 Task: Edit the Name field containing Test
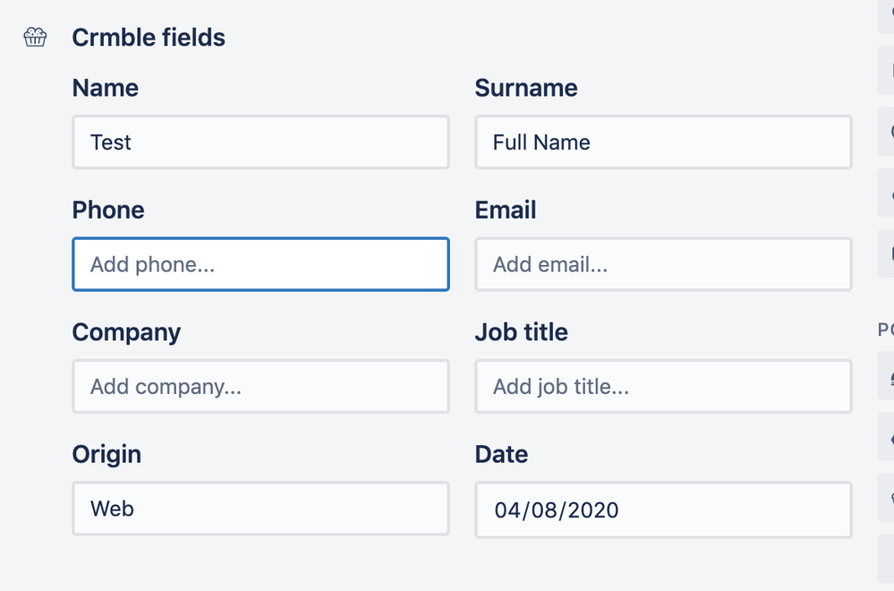pyautogui.click(x=260, y=142)
